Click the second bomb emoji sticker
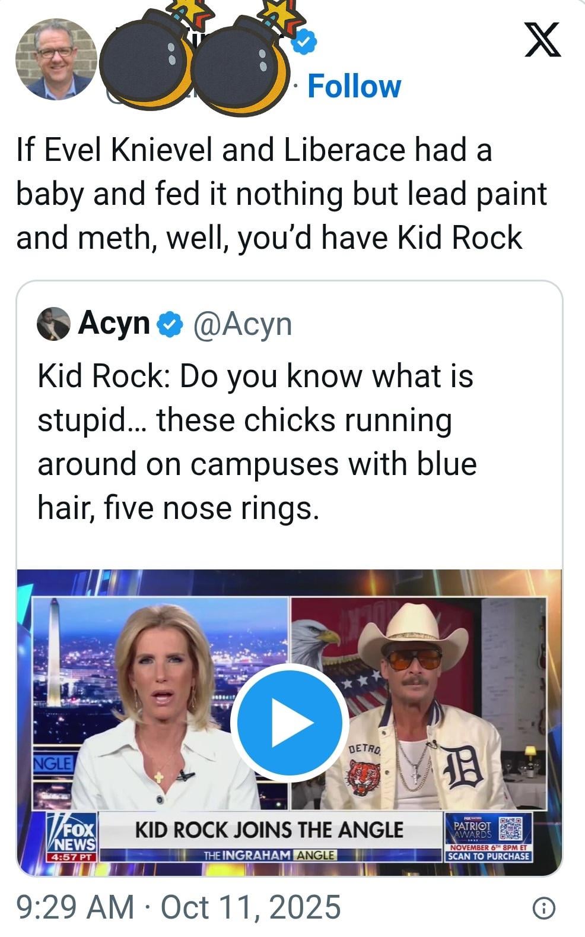This screenshot has width=585, height=937. pyautogui.click(x=241, y=65)
